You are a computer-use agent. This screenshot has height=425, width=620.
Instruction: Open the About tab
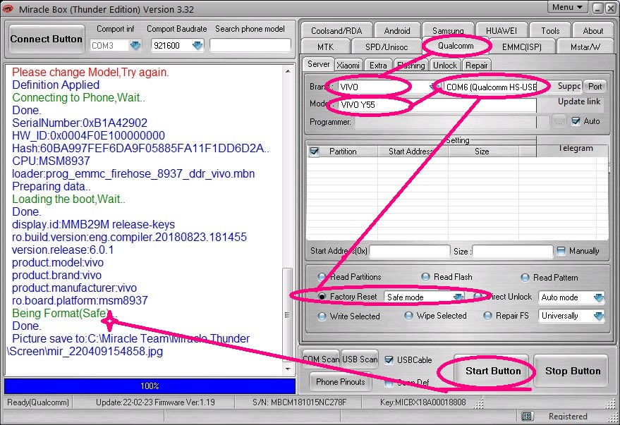point(592,30)
